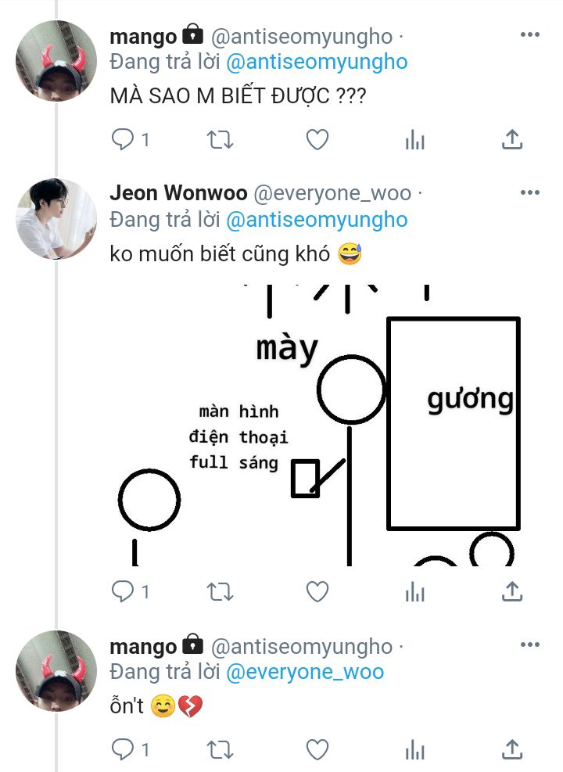Like mango's 'MÀ SAO M BIẾT ĐƯỢC' tweet
Viewport: 563px width, 772px height.
click(x=317, y=140)
